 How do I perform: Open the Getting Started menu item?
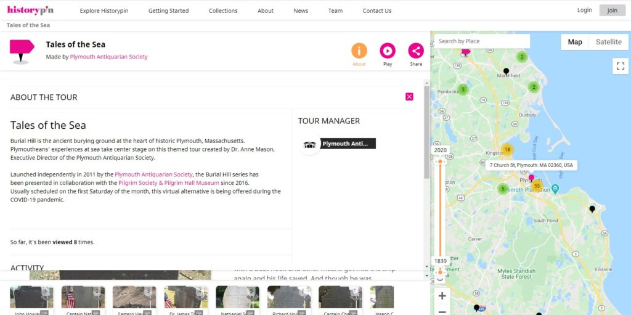168,10
